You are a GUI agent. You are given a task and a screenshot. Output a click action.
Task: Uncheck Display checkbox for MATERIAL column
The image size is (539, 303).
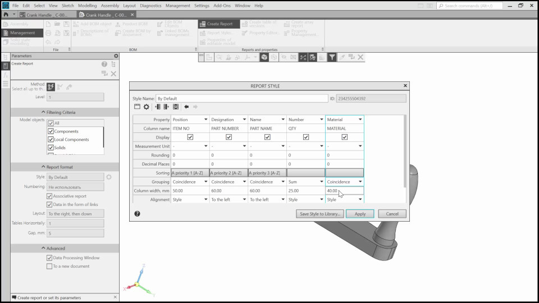click(344, 137)
